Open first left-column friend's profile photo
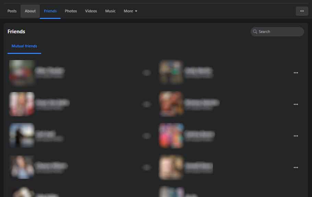This screenshot has height=197, width=312. (x=22, y=73)
